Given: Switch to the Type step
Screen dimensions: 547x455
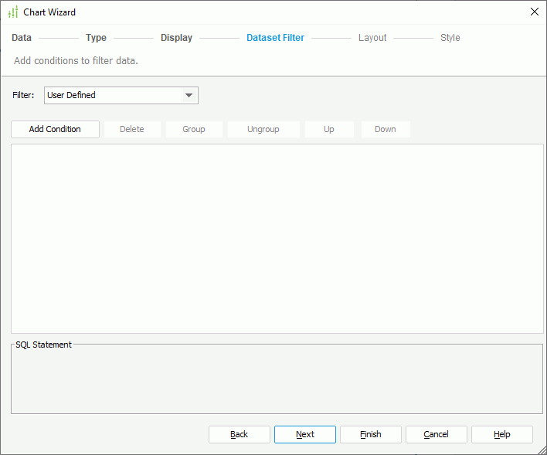Looking at the screenshot, I should click(96, 37).
